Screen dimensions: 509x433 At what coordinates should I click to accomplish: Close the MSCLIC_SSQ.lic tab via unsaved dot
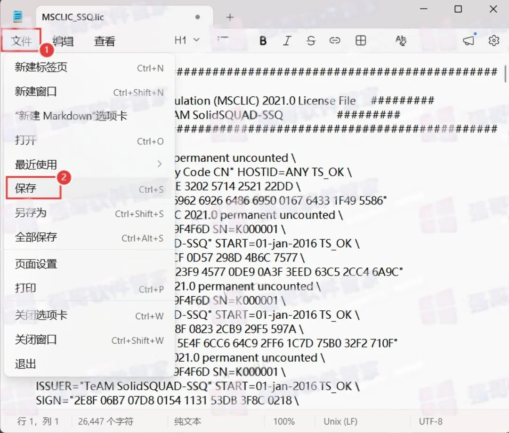[x=197, y=17]
